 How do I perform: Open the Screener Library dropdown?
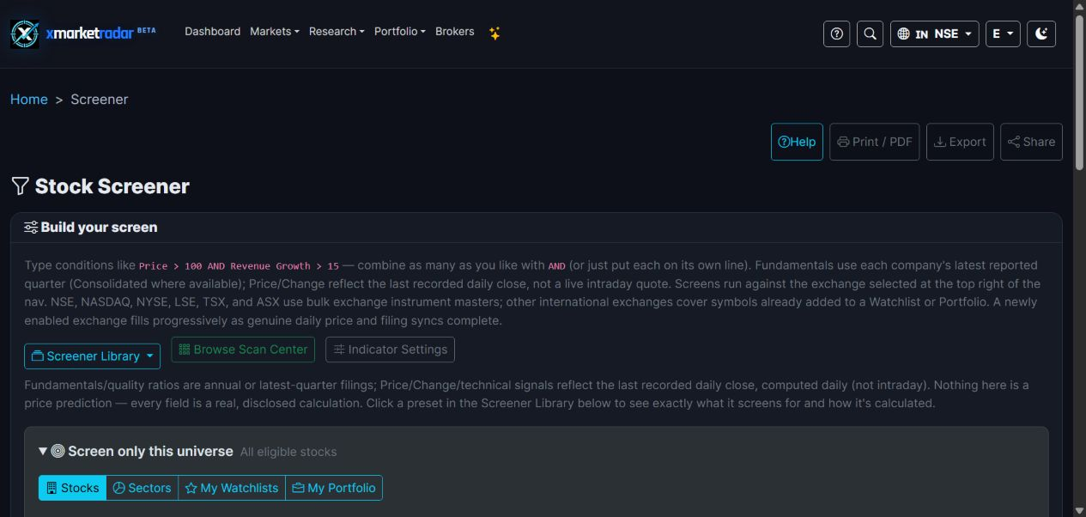tap(92, 356)
